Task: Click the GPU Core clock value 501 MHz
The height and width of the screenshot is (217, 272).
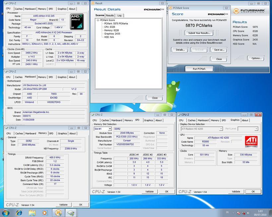Action: click(204, 155)
